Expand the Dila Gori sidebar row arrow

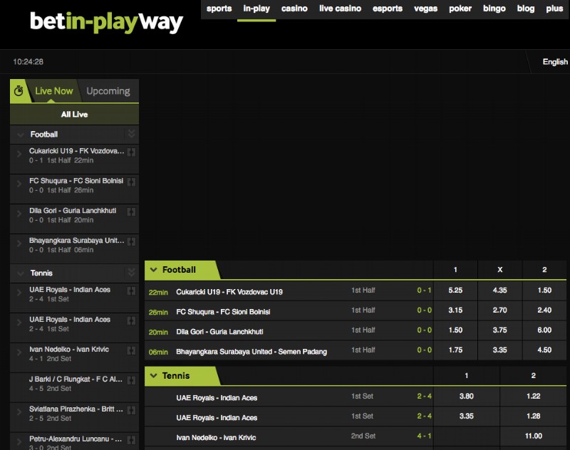(x=19, y=214)
